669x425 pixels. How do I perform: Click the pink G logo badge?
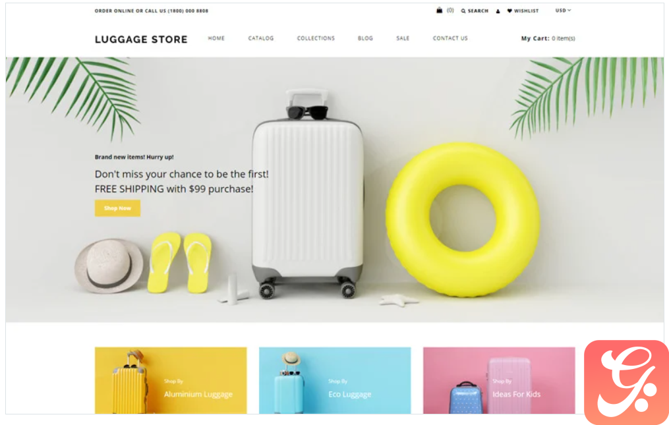pos(626,382)
